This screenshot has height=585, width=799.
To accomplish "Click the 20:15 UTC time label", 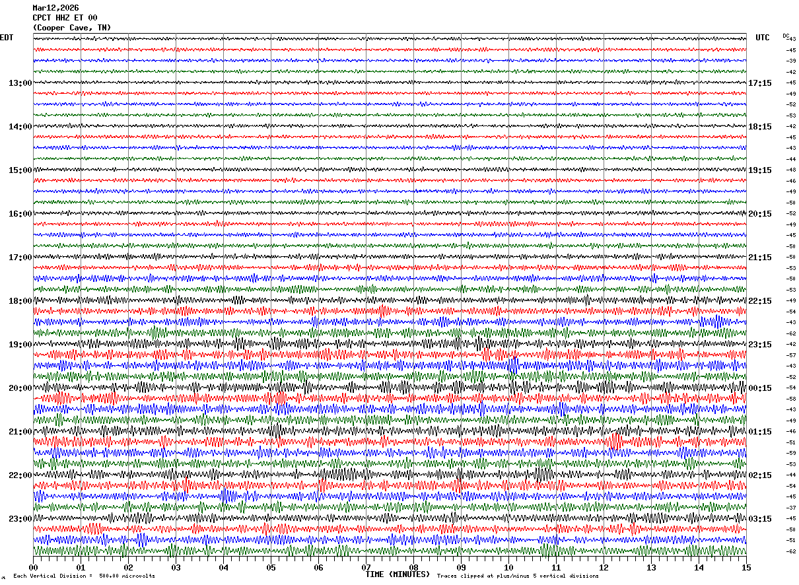I will tap(760, 214).
